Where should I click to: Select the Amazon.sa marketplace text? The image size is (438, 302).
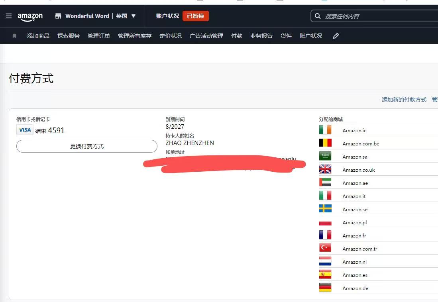(x=355, y=157)
